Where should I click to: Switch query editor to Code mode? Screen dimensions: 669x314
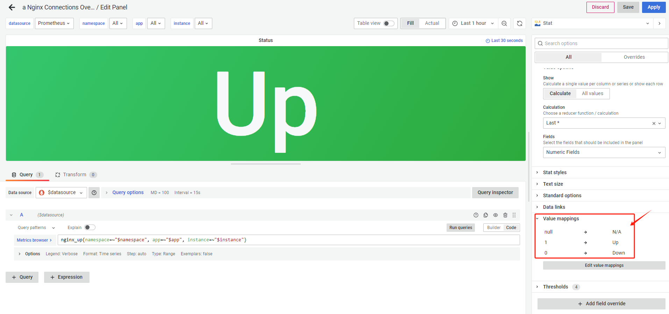coord(511,228)
